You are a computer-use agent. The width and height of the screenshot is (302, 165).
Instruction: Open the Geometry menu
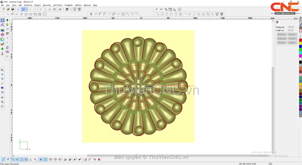pos(47,5)
